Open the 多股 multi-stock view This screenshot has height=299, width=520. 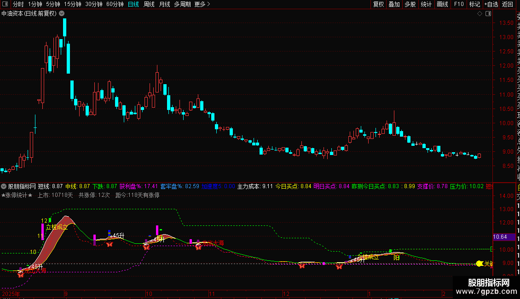click(410, 4)
